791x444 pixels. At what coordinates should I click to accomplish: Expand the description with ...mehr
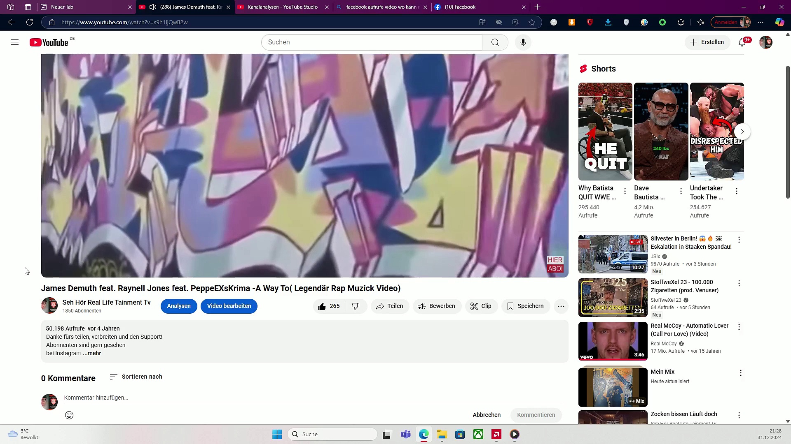pyautogui.click(x=92, y=353)
